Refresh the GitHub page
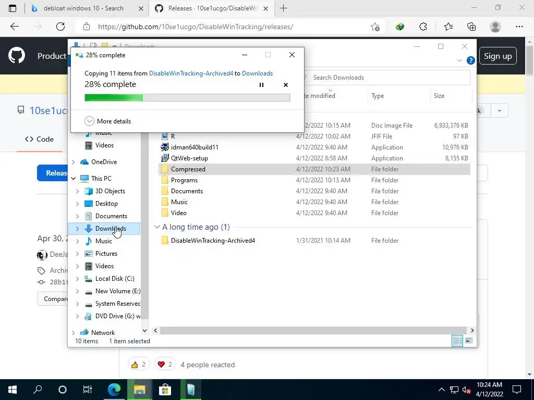 (60, 27)
